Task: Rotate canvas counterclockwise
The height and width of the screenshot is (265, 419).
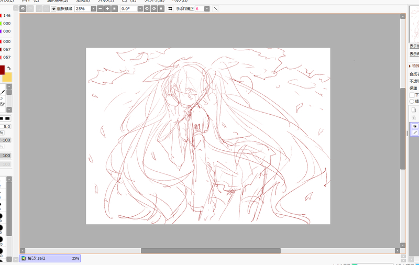Action: 147,9
